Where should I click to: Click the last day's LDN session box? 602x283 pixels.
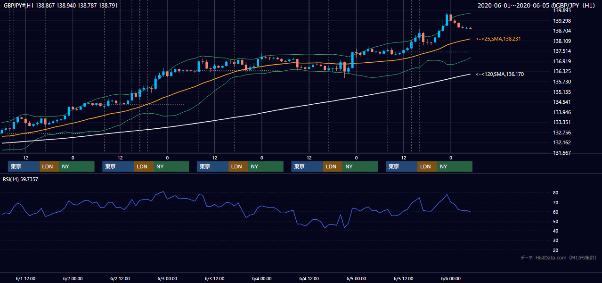coord(427,166)
